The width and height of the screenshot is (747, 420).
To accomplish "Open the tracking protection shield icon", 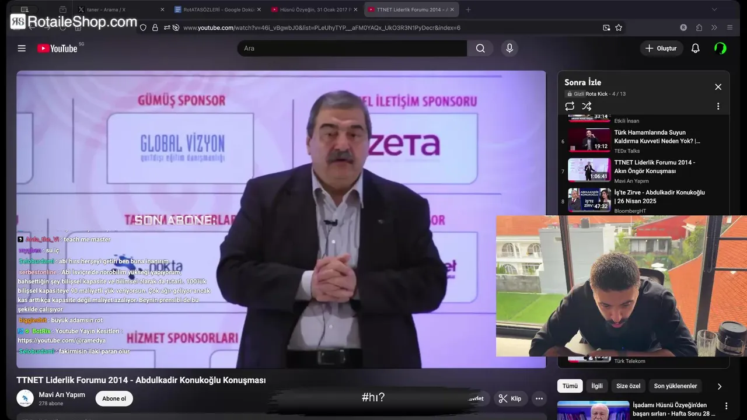I will point(143,27).
